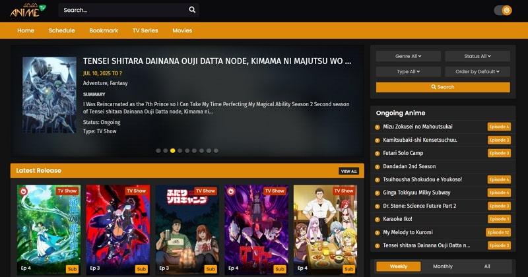Click arrow bullet icon beside My Melody to Kuromi
The height and width of the screenshot is (277, 528).
click(377, 233)
